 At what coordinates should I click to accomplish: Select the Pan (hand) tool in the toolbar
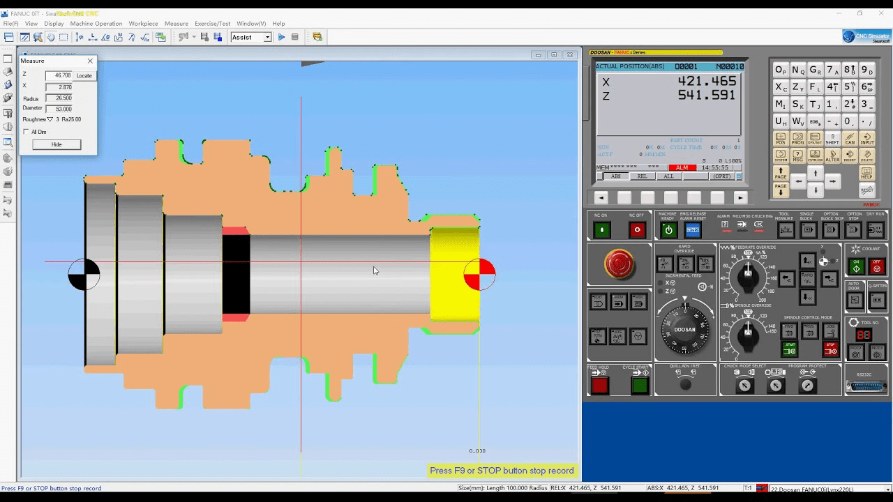pos(50,37)
